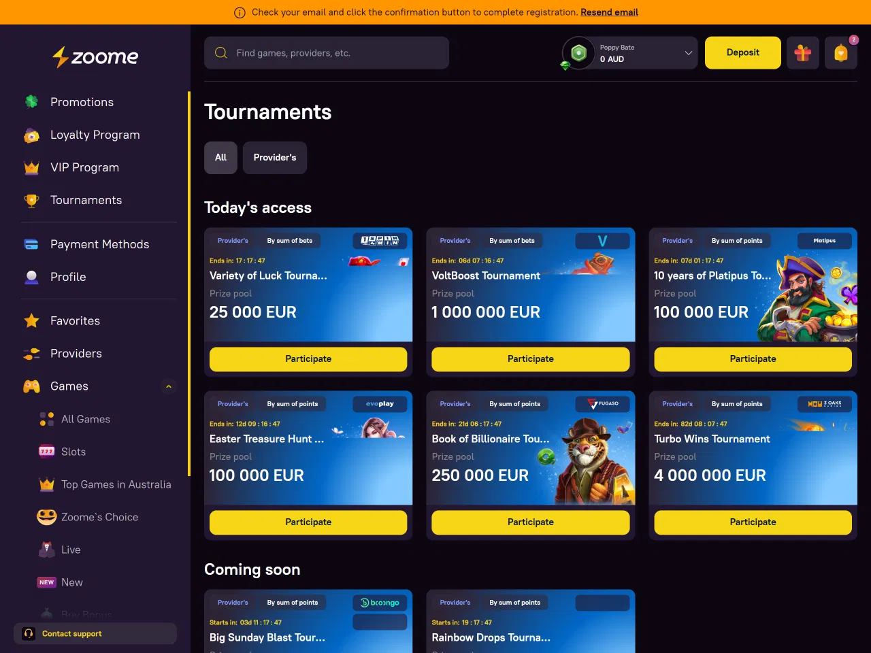This screenshot has width=871, height=653.
Task: Switch to the Provider's tab
Action: (x=275, y=158)
